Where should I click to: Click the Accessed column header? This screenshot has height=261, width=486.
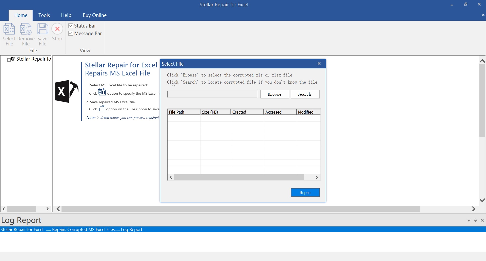click(x=280, y=112)
